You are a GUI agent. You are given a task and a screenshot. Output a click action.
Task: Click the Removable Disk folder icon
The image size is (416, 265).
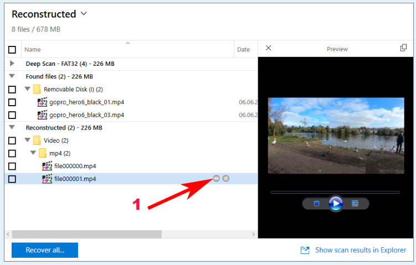(x=37, y=89)
